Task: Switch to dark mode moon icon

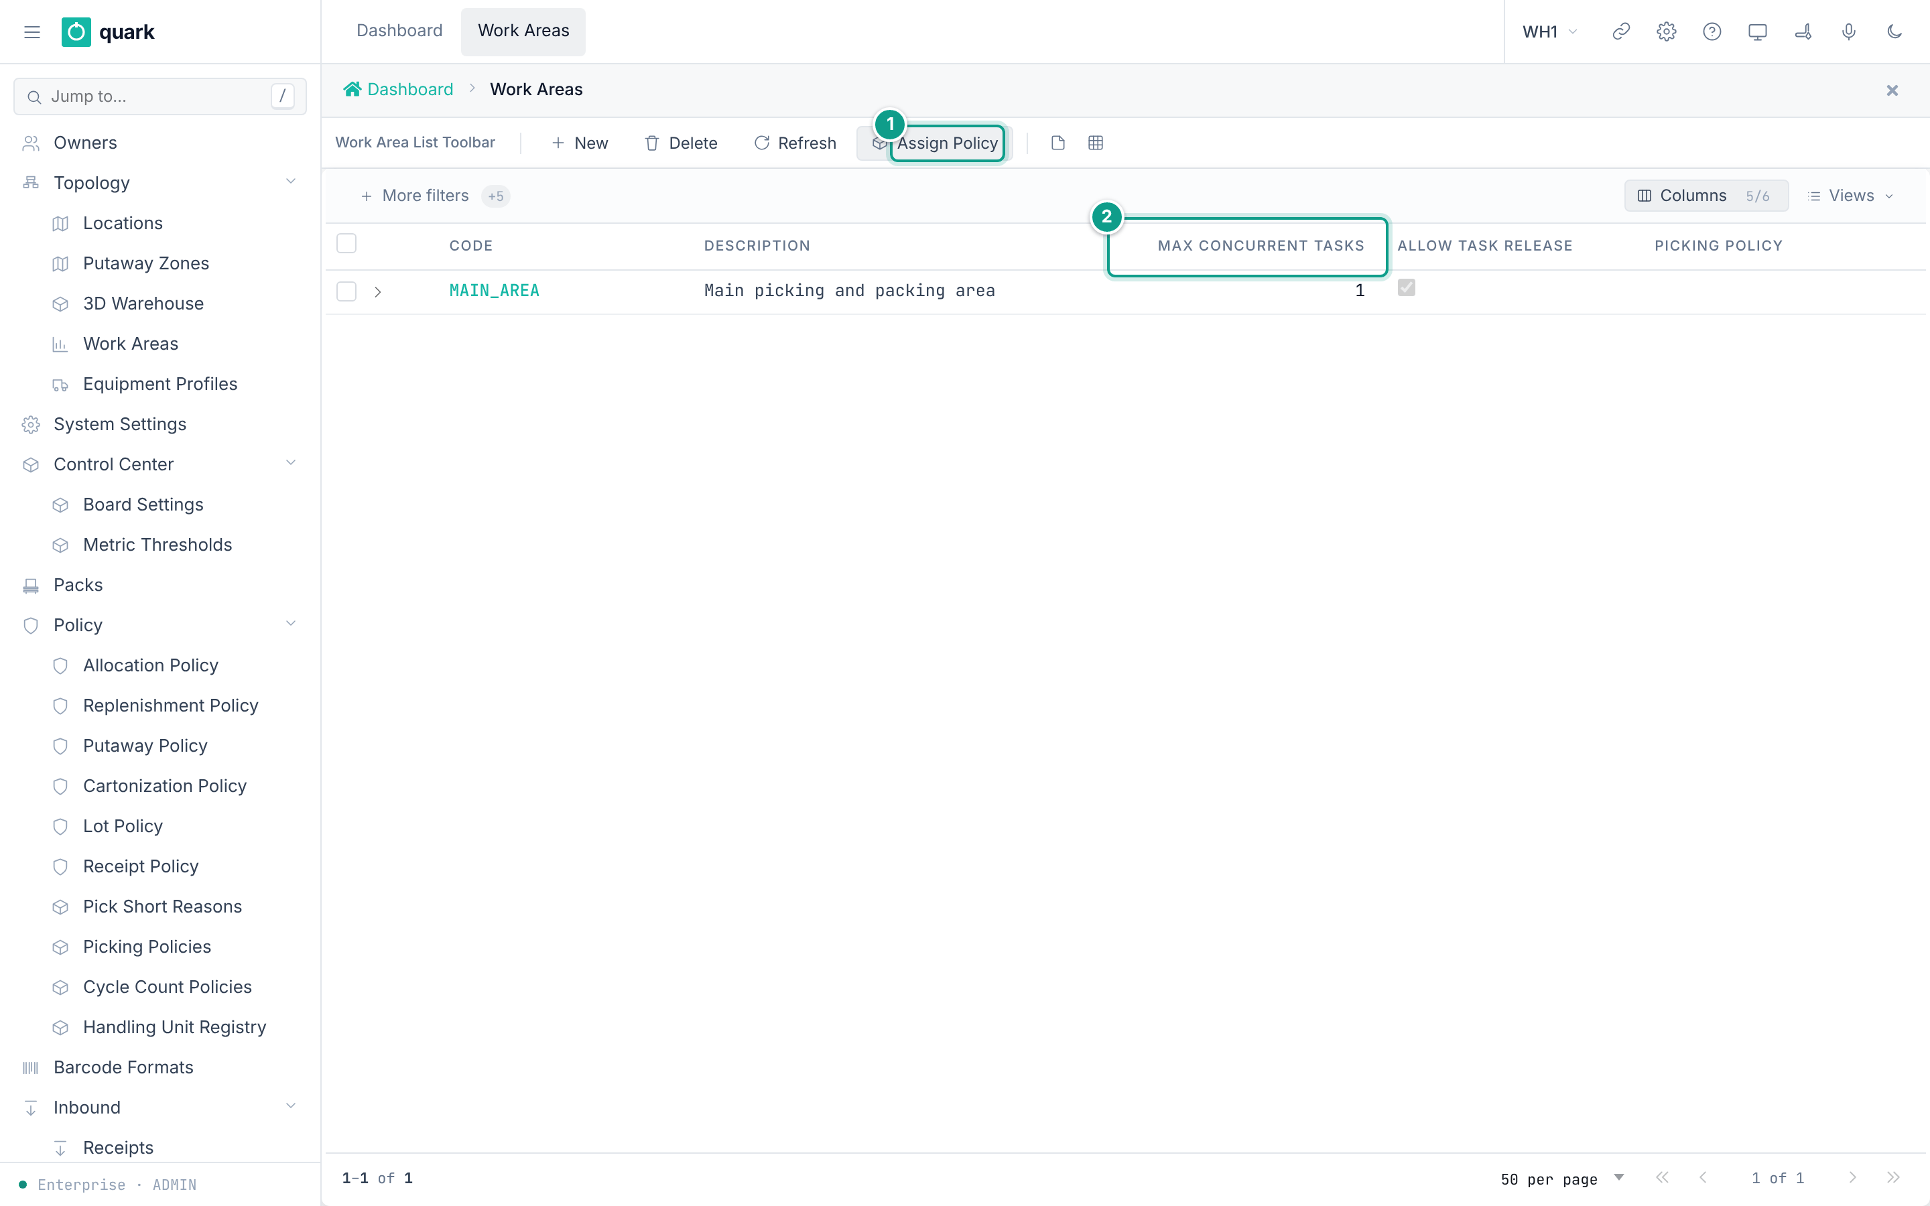Action: point(1894,32)
